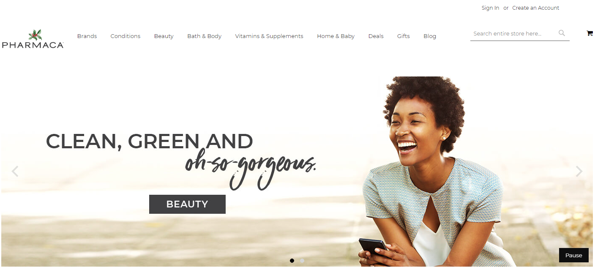Expand the Vitamins & Supplements menu
Screen dimensions: 595x267
point(269,36)
